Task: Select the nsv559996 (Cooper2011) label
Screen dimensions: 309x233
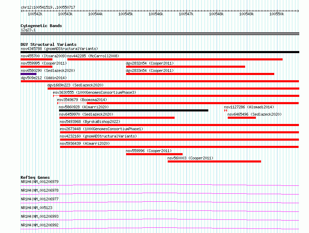Action: pos(149,151)
